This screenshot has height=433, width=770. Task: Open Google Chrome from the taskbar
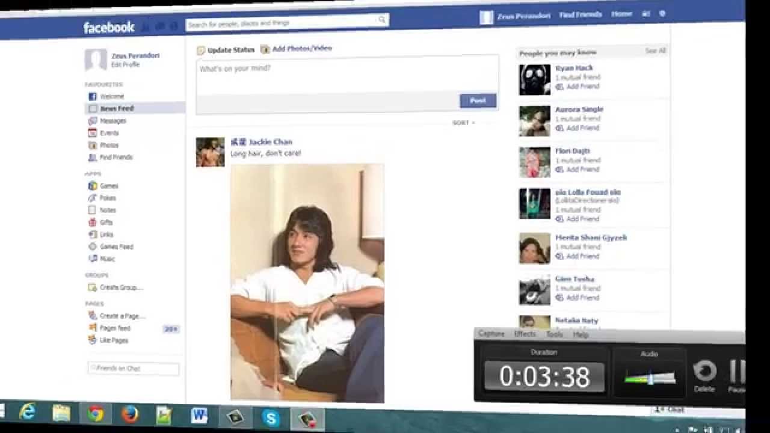pos(95,414)
